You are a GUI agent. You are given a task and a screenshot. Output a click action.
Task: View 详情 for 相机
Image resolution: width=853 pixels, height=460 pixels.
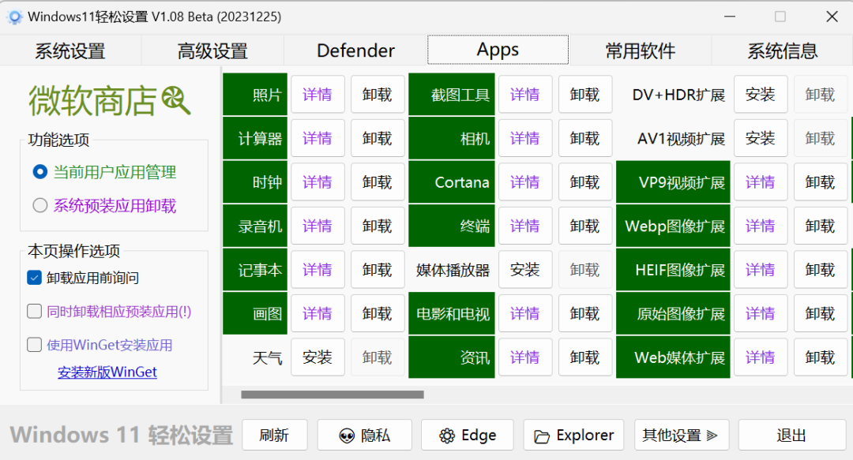[525, 138]
